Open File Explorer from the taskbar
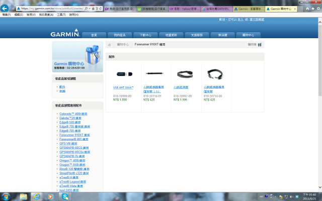 point(24,197)
